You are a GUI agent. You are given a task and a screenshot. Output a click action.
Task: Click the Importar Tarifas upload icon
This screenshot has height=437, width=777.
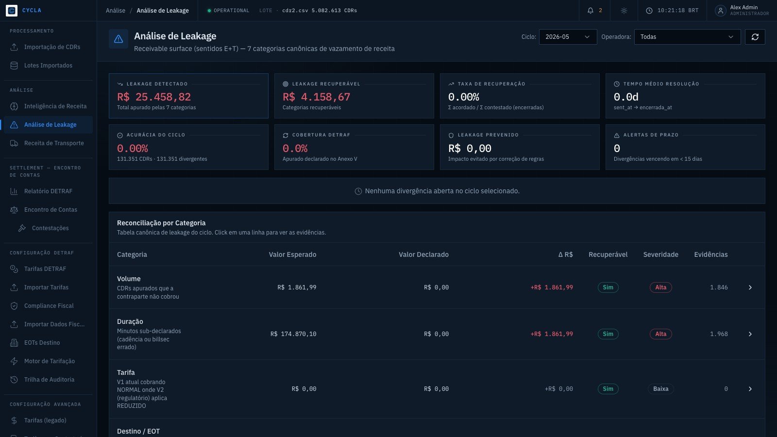(x=14, y=287)
